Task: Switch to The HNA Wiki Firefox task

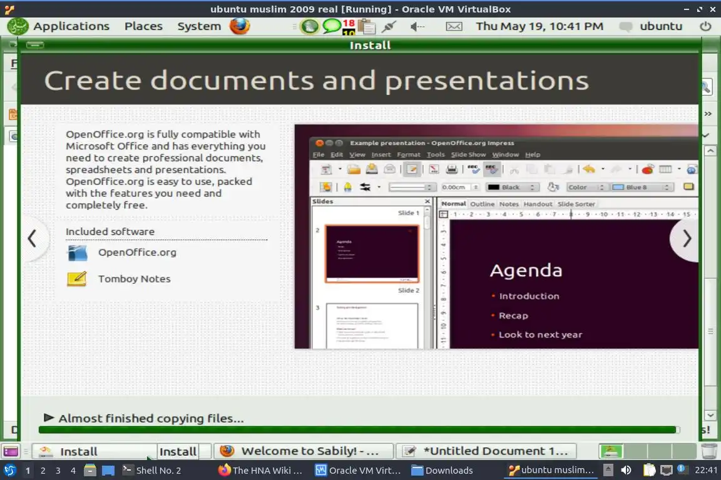Action: [260, 471]
